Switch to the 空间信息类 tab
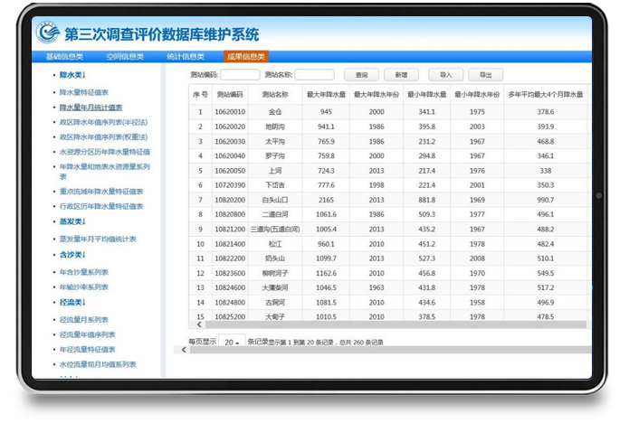The image size is (629, 423). pyautogui.click(x=125, y=57)
